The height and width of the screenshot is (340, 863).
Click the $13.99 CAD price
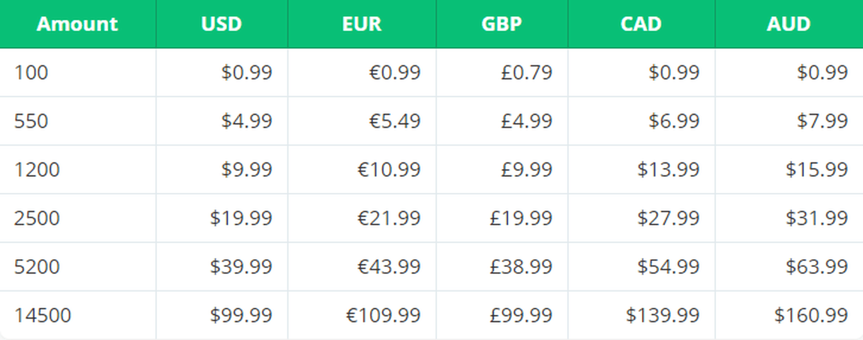(x=668, y=170)
